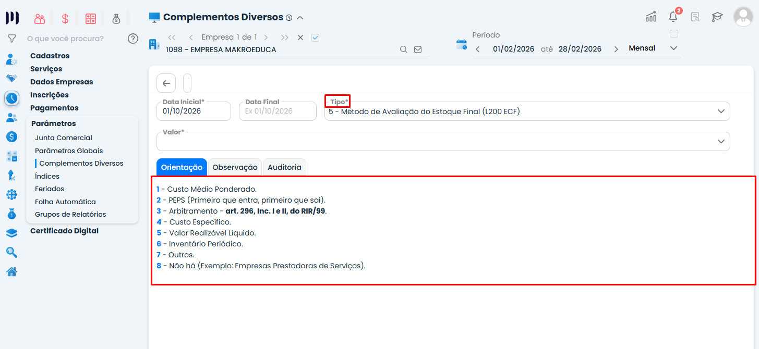Open the user profile avatar
The height and width of the screenshot is (349, 759).
743,17
